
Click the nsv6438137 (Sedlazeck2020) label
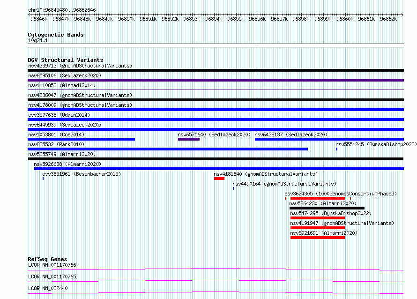291,135
